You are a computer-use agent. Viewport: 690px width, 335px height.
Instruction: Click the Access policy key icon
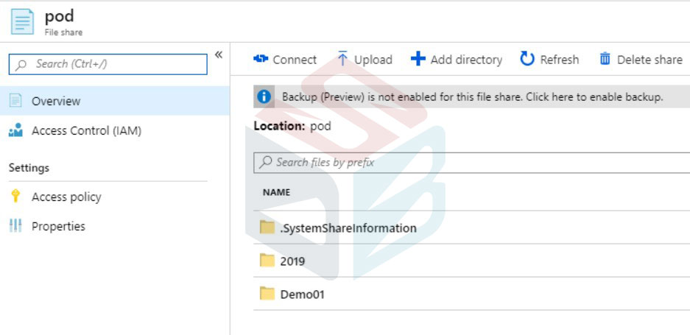[15, 197]
